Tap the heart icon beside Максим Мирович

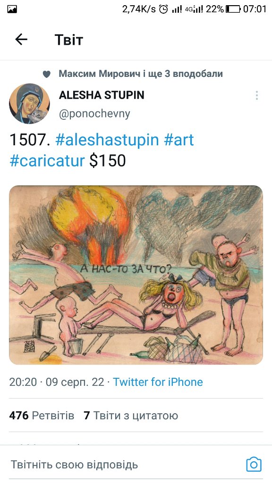(x=47, y=74)
